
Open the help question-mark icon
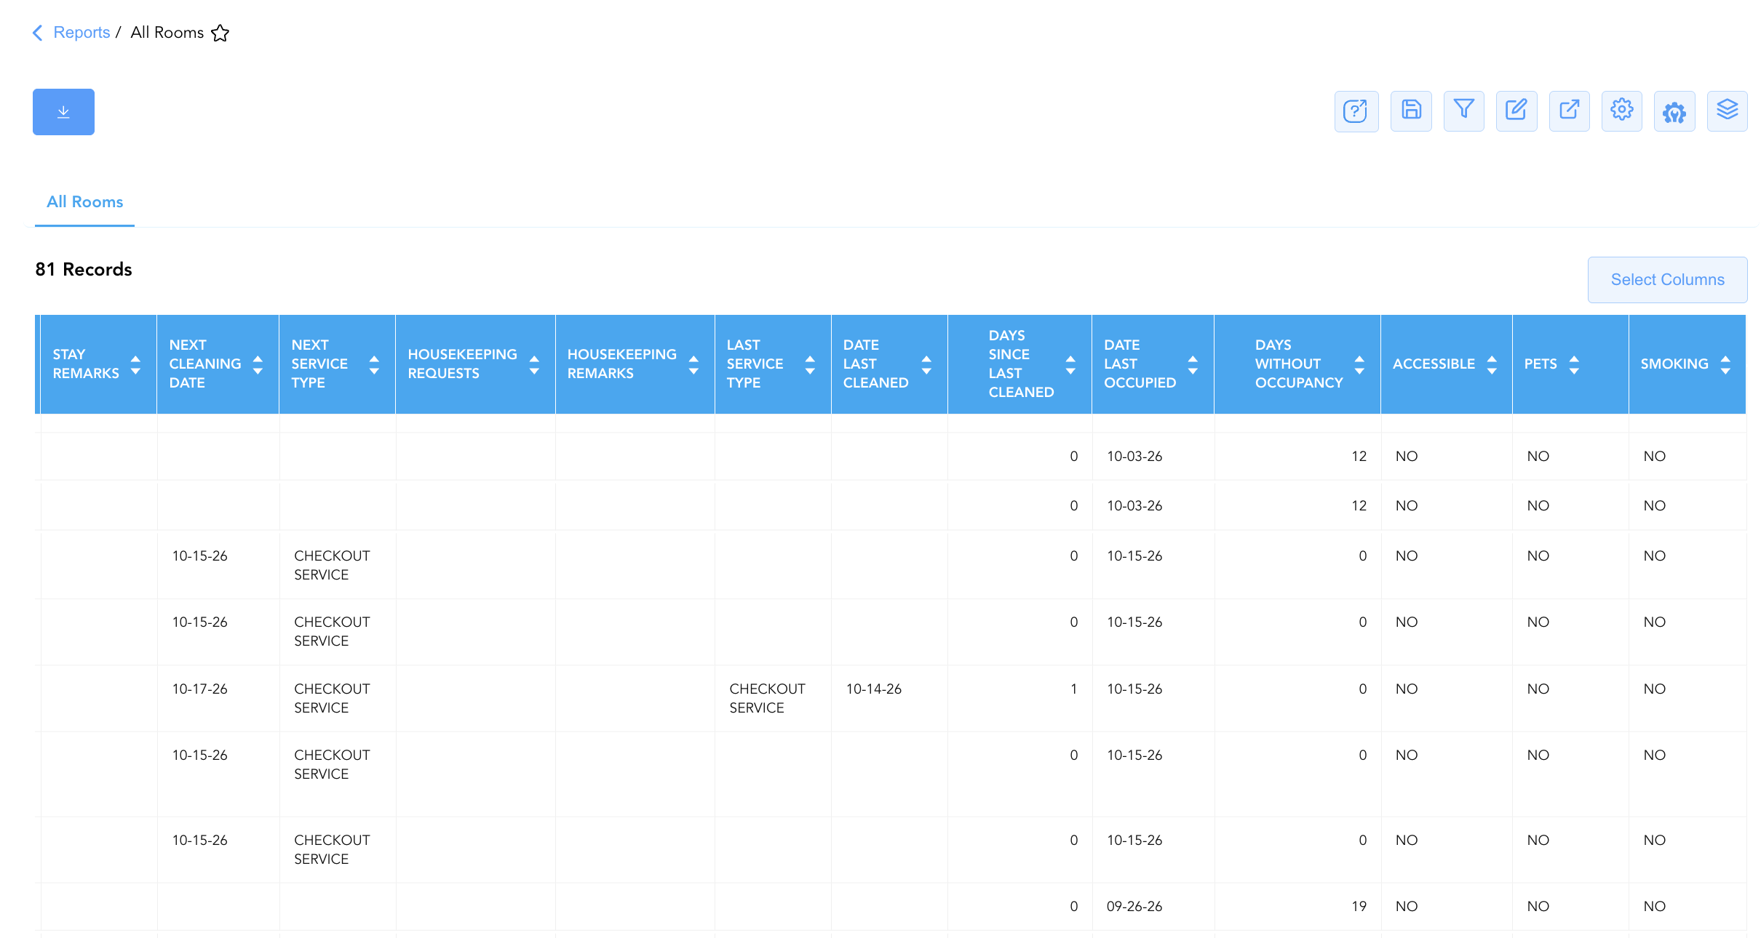pos(1356,111)
